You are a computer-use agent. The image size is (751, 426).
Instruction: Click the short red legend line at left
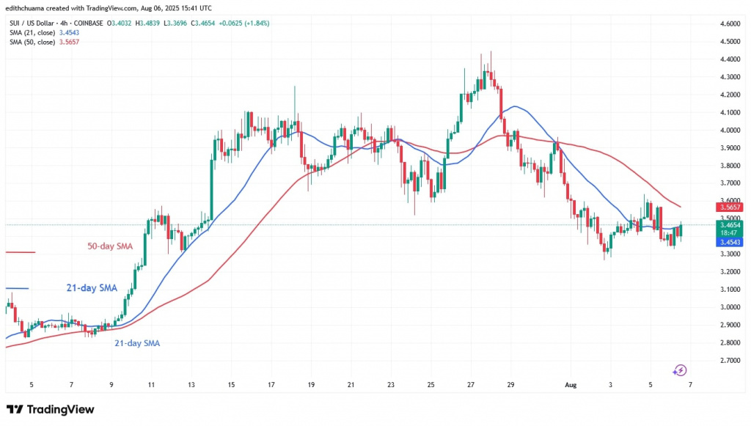tap(20, 252)
